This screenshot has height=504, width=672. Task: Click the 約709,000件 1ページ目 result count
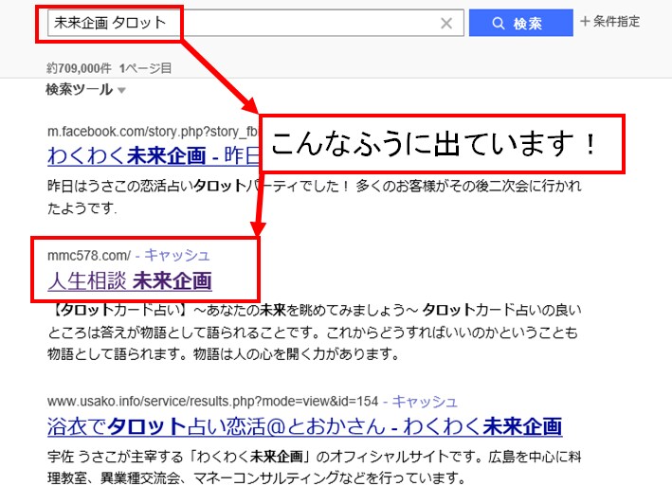[x=109, y=68]
